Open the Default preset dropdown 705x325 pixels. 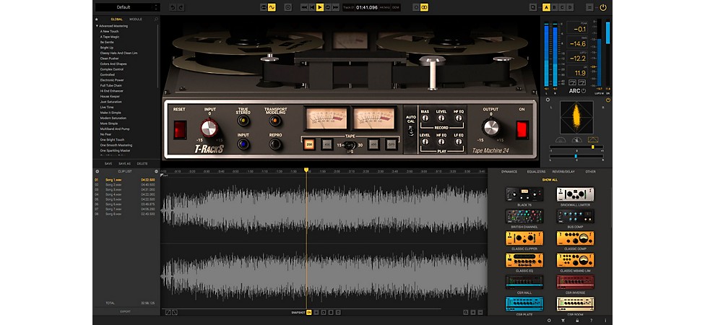(128, 7)
